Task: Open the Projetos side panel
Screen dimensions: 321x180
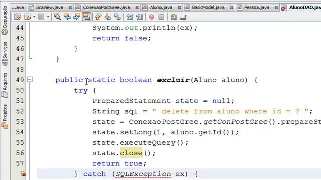Action: (5, 116)
